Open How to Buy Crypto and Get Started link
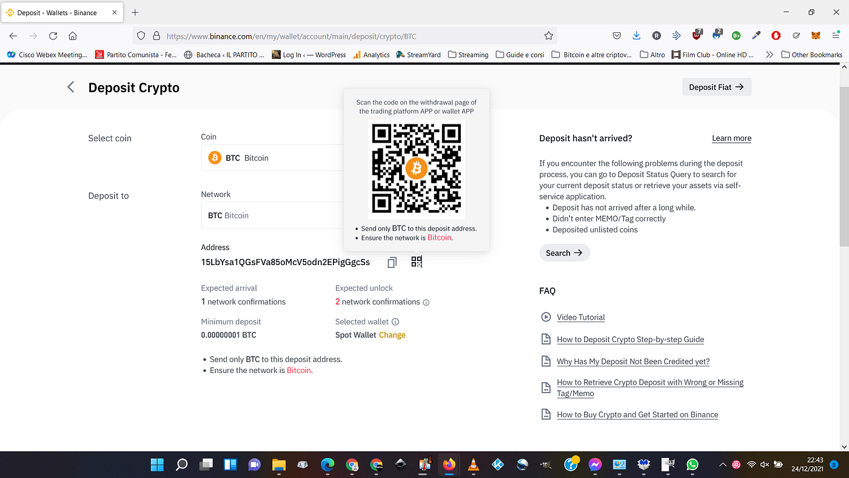 point(637,415)
